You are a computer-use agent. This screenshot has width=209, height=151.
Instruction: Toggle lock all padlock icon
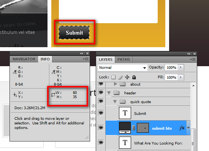pyautogui.click(x=134, y=77)
